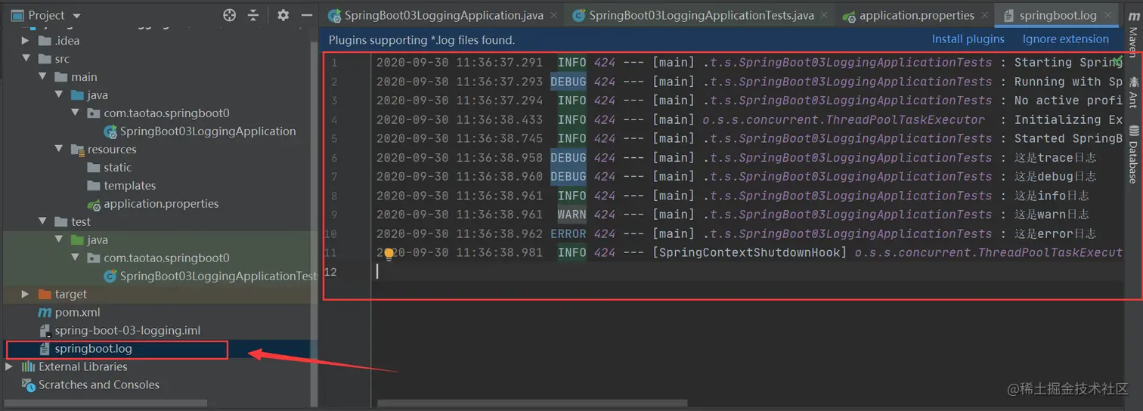Viewport: 1143px width, 411px height.
Task: Click the WARN level text on line 9
Action: (x=572, y=215)
